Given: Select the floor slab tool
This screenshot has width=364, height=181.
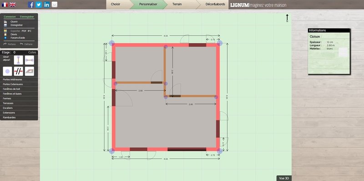Looking at the screenshot, I should (30, 71).
